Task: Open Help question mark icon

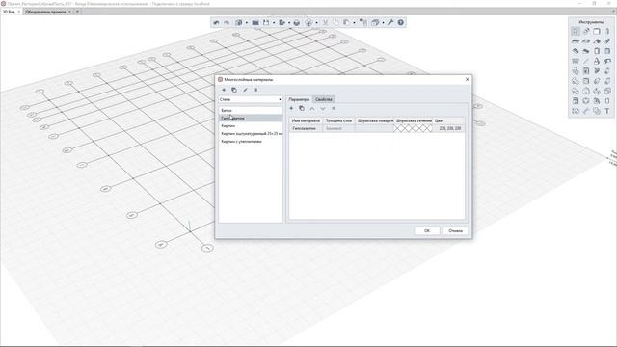Action: click(x=401, y=23)
